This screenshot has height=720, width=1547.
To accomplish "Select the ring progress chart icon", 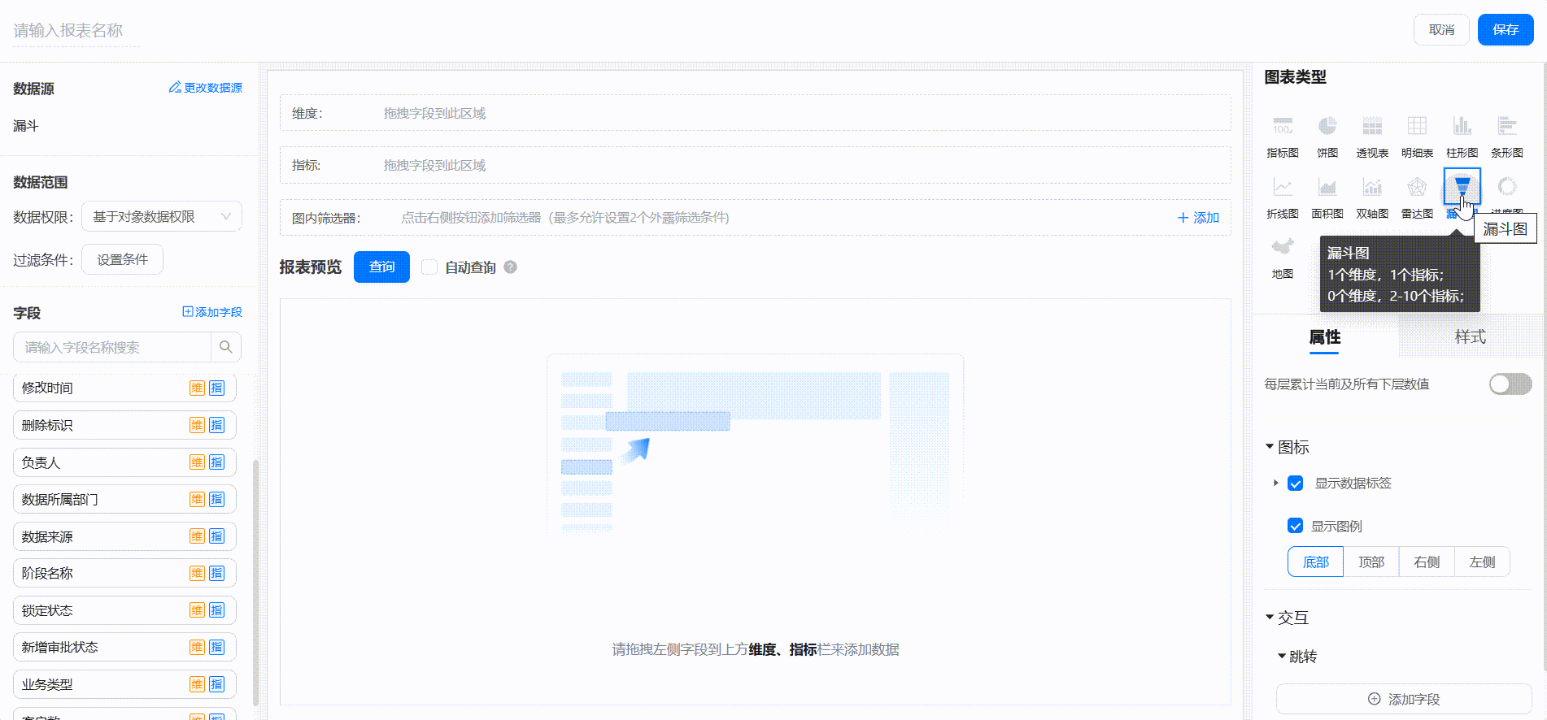I will click(1506, 187).
